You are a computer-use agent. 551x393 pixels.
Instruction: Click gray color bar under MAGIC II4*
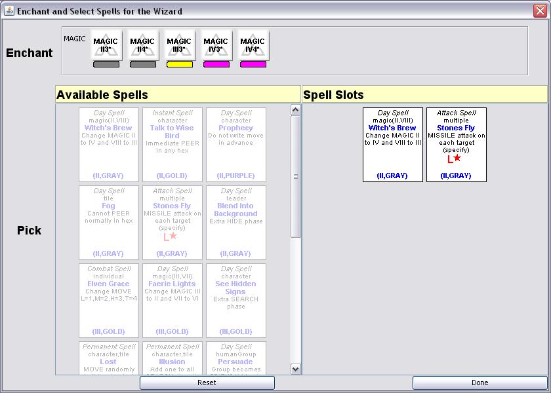pos(143,64)
